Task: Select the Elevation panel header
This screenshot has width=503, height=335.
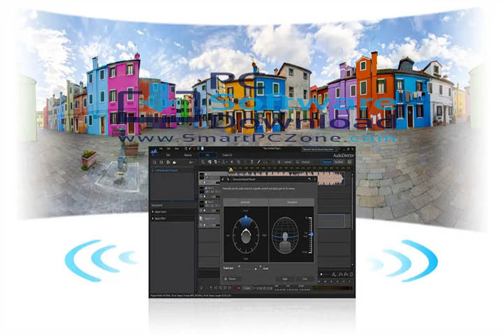Action: pyautogui.click(x=291, y=202)
